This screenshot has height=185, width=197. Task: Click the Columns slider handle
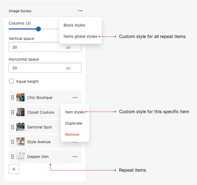tap(38, 29)
